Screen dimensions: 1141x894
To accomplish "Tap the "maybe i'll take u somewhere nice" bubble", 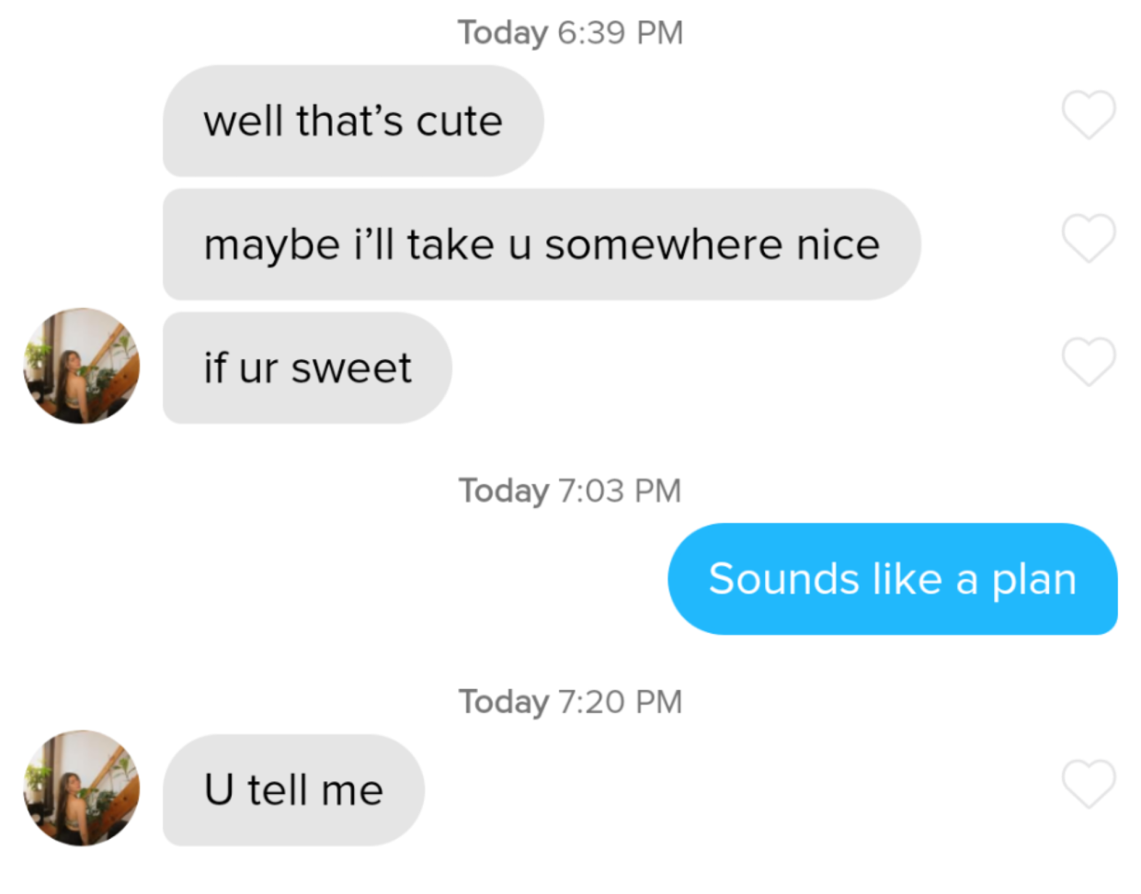I will pos(542,244).
